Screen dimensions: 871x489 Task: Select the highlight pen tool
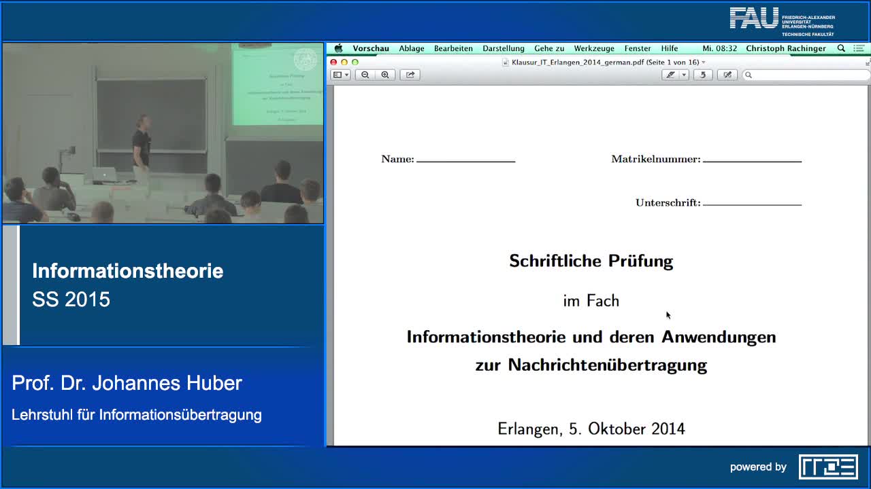pos(671,75)
